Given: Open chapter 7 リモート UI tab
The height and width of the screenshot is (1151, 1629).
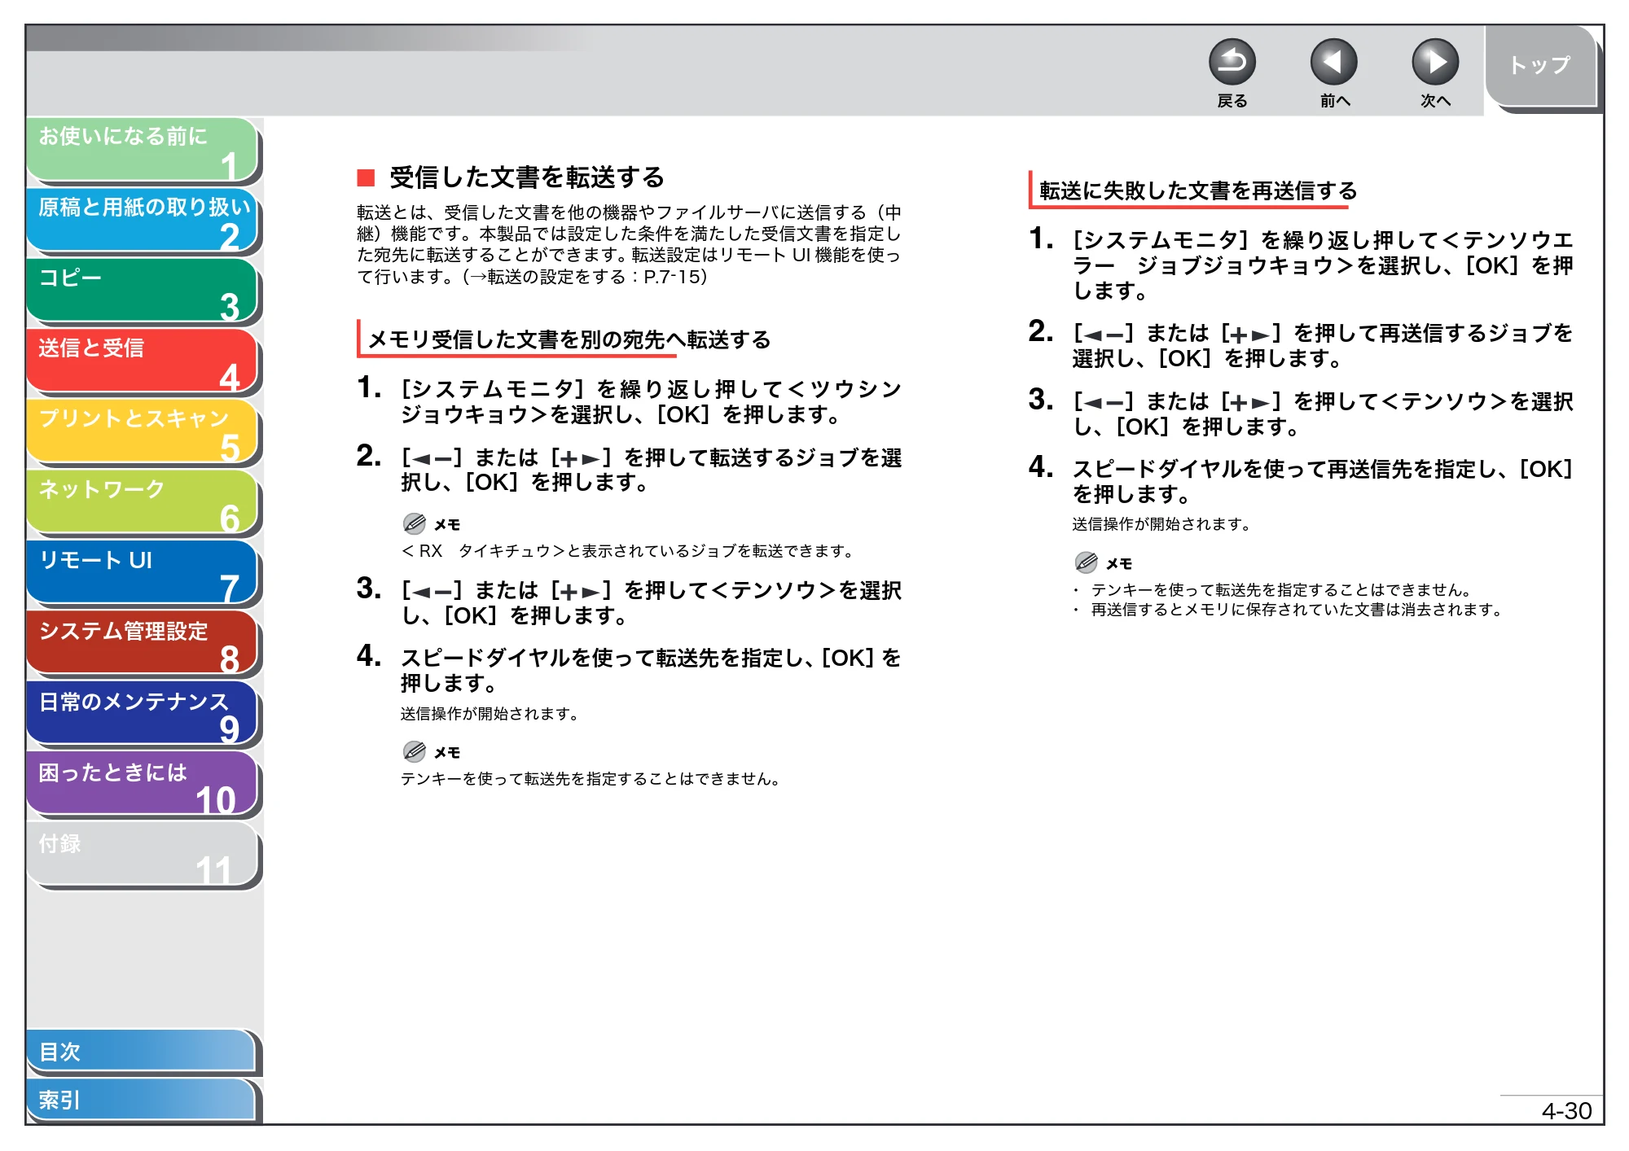Looking at the screenshot, I should click(x=143, y=574).
